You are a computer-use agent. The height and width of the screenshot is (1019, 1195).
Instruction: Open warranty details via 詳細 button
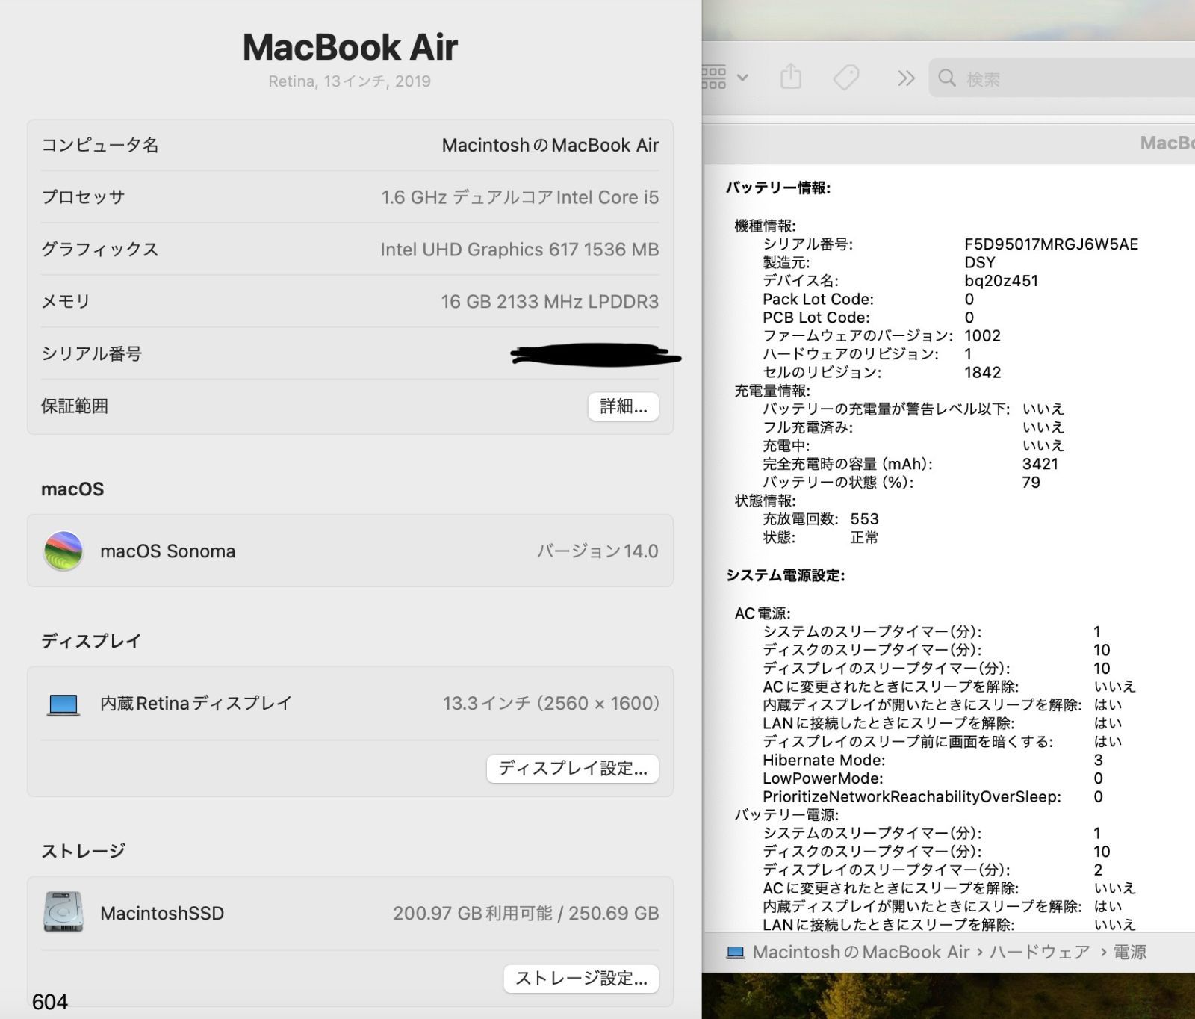tap(624, 406)
